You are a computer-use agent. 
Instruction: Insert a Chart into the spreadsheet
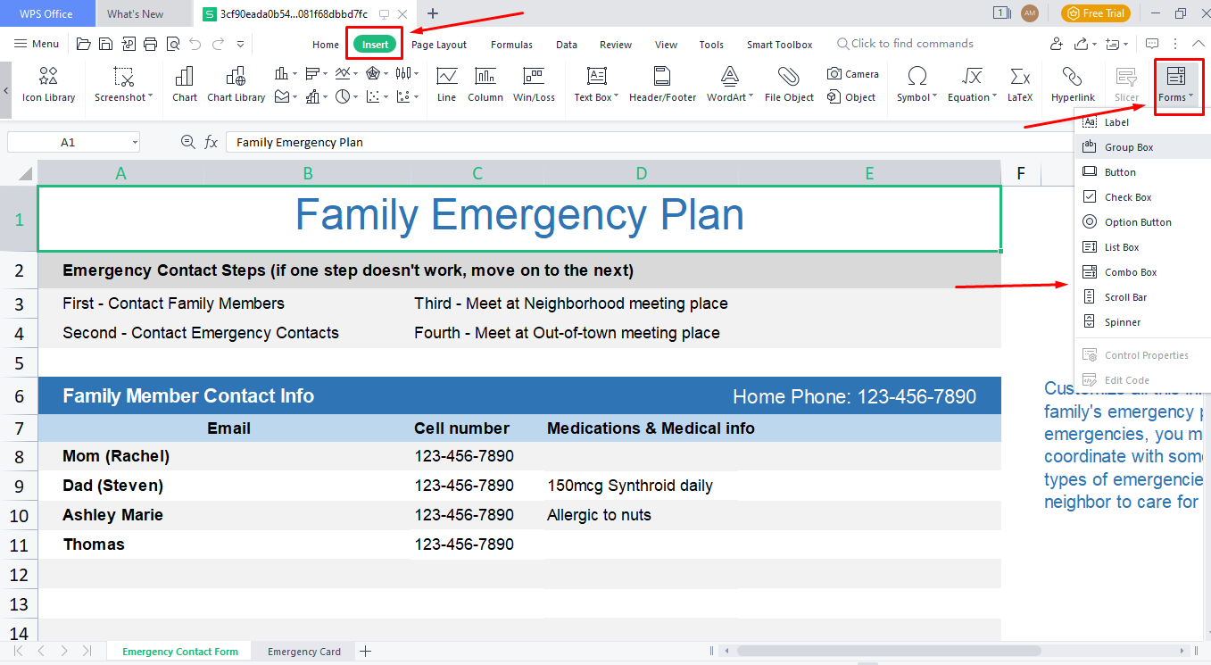[x=184, y=85]
